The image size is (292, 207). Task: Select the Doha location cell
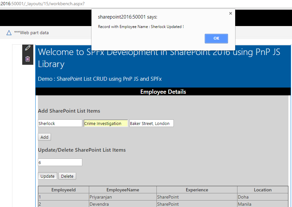263,197
